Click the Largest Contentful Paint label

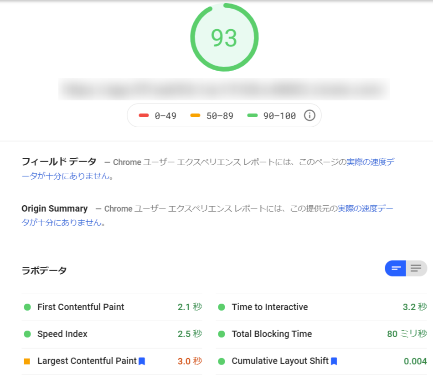[x=87, y=361]
